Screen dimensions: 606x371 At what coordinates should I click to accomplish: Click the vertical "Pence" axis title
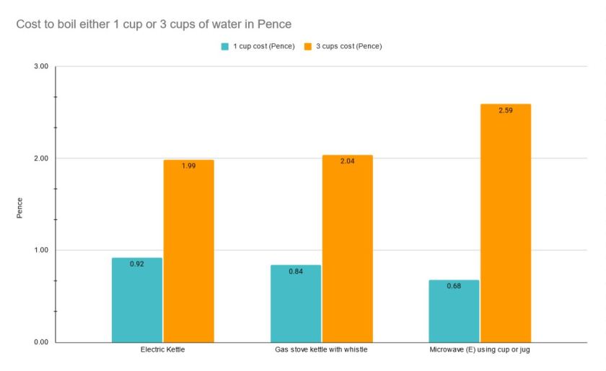[19, 205]
